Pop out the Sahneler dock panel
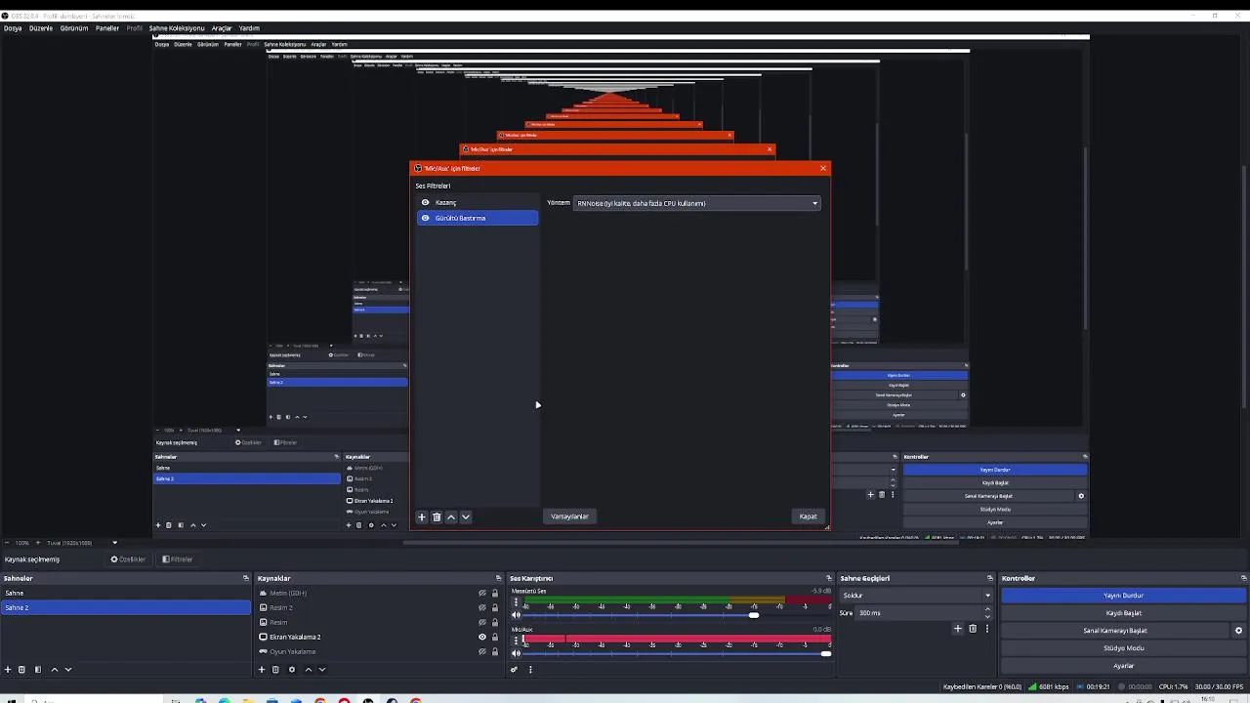The width and height of the screenshot is (1250, 703). coord(246,578)
